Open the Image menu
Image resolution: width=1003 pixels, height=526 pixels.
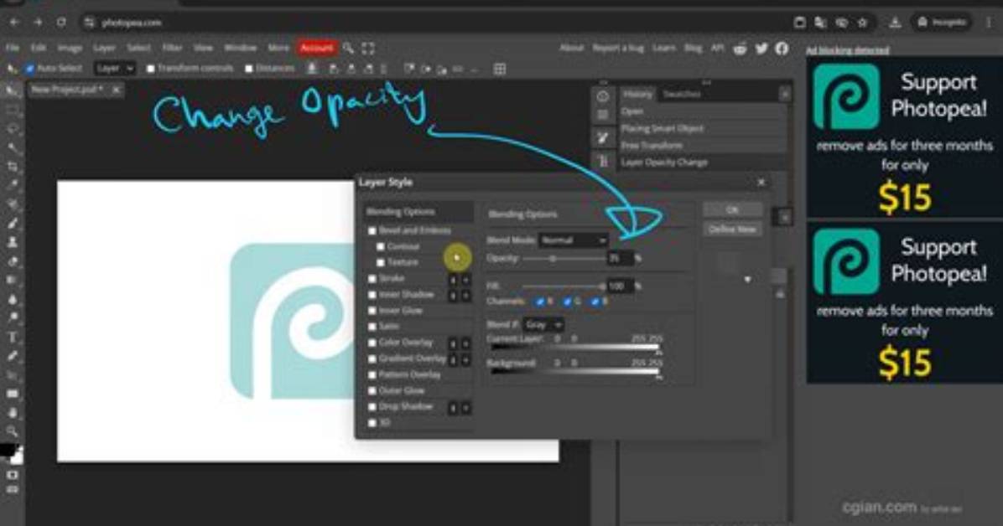point(70,48)
